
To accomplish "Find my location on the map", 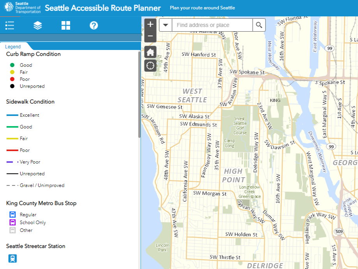I will pyautogui.click(x=150, y=66).
